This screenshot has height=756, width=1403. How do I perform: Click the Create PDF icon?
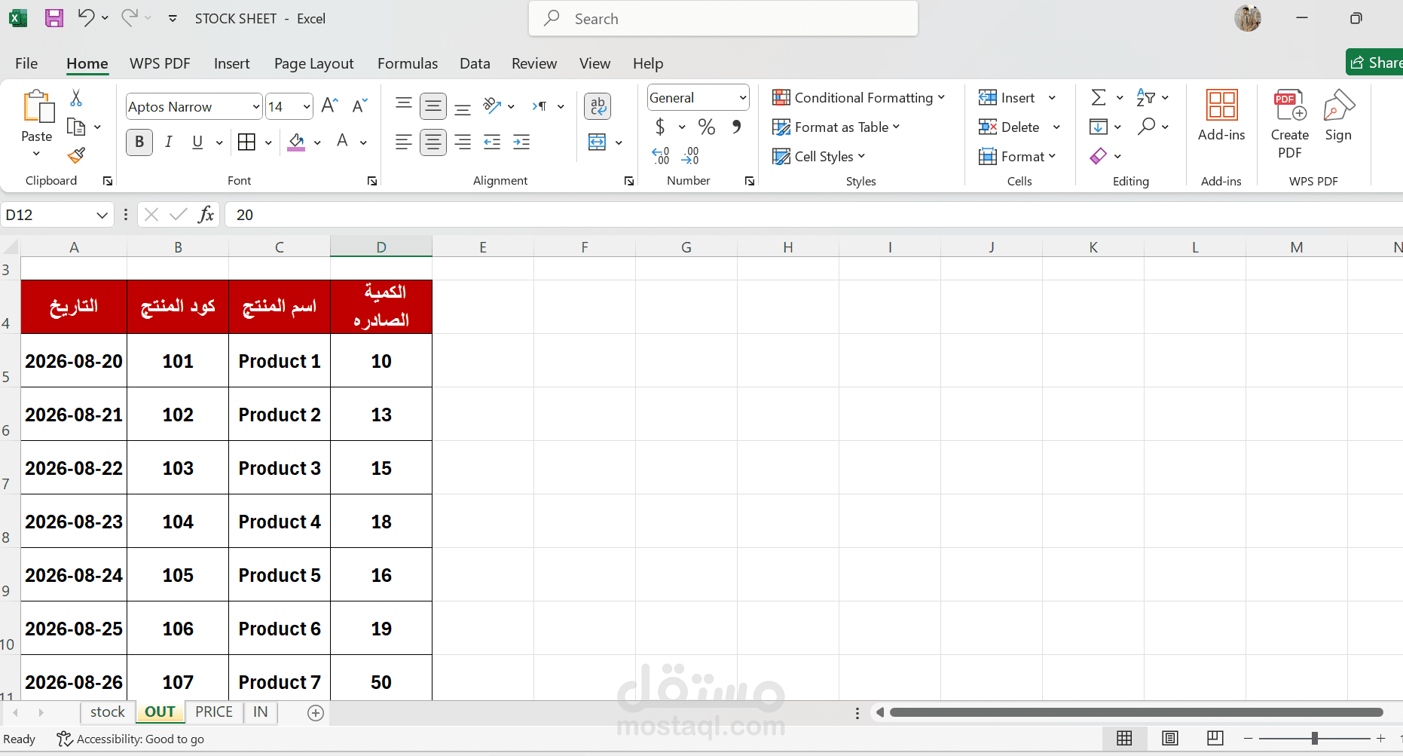pos(1289,106)
